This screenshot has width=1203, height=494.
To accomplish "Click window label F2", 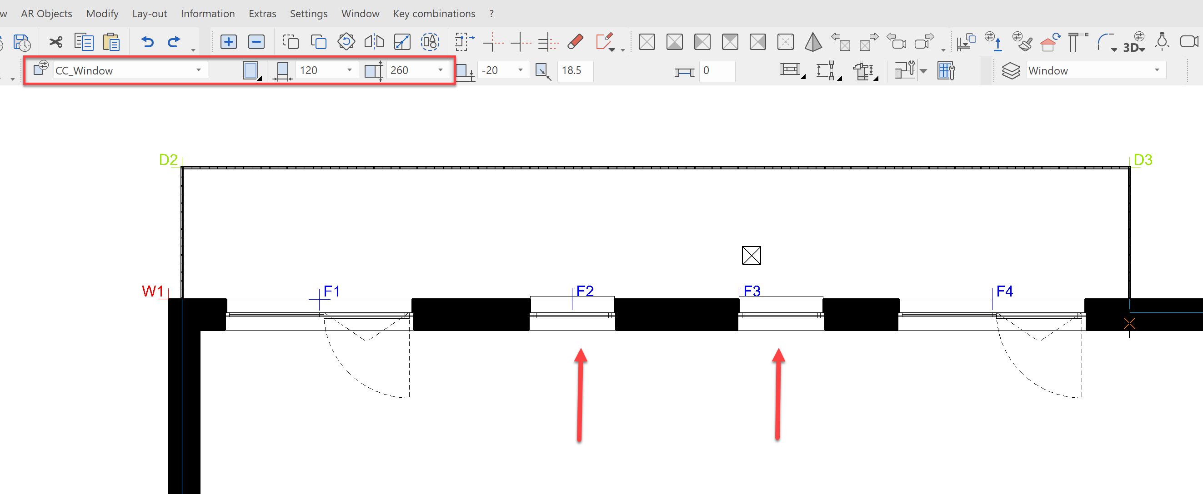I will [x=585, y=291].
